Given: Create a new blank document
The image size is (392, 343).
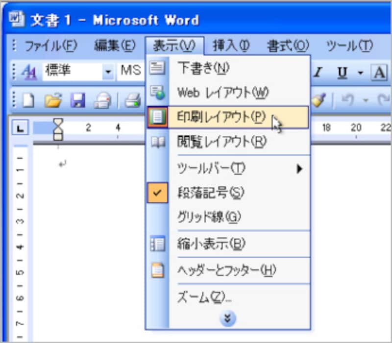Looking at the screenshot, I should [x=28, y=100].
